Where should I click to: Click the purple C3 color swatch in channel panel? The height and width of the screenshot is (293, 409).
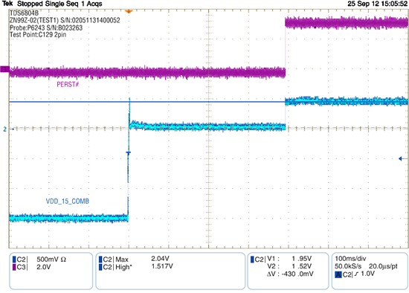14,267
